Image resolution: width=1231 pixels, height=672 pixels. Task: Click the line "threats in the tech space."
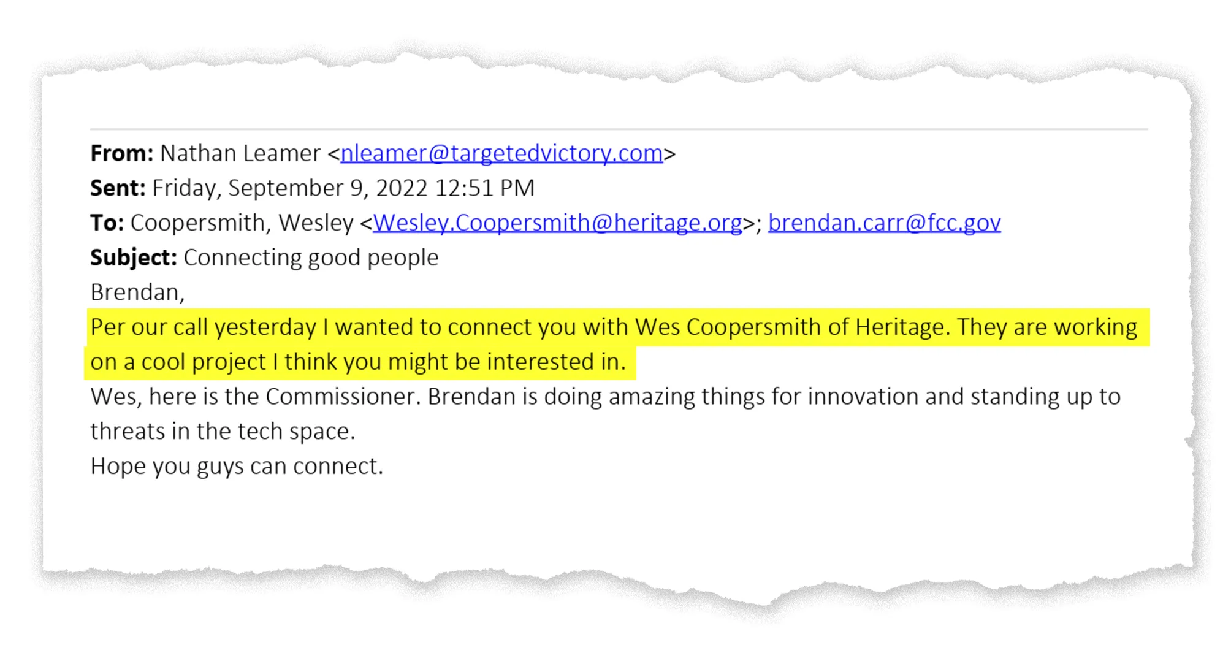tap(223, 432)
